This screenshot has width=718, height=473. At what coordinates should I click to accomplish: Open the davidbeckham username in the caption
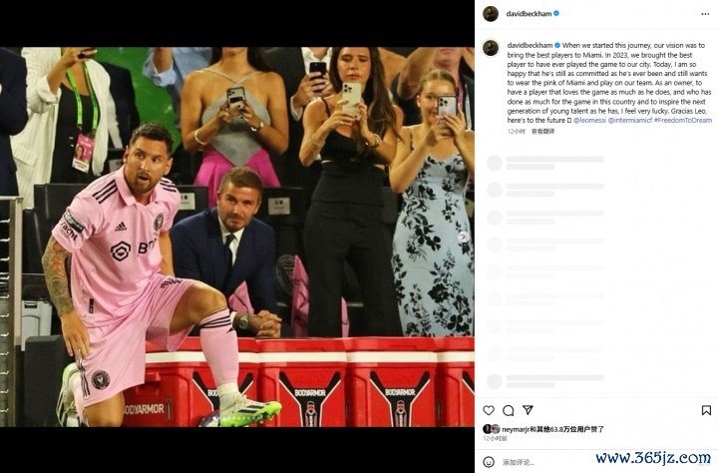(530, 45)
